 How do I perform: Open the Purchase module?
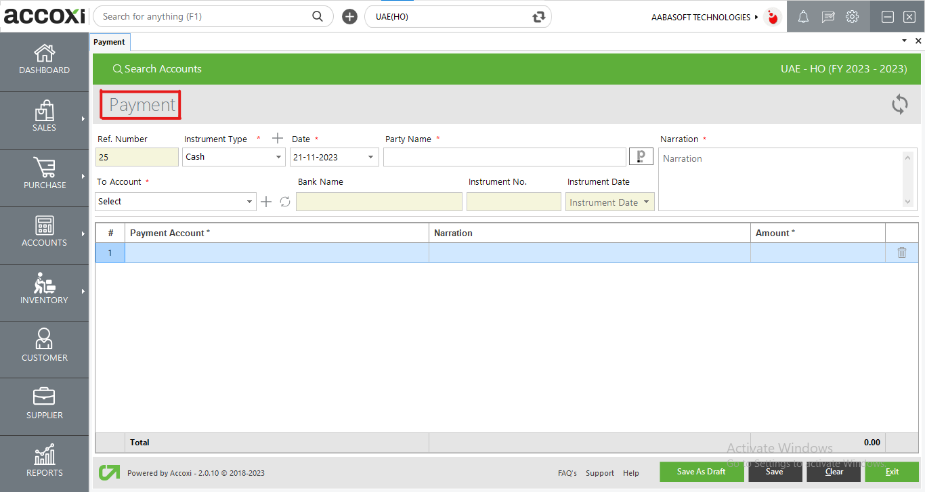[x=44, y=176]
